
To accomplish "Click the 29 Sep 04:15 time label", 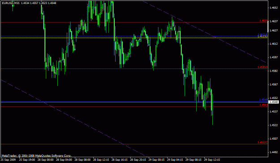I will point(175,159).
